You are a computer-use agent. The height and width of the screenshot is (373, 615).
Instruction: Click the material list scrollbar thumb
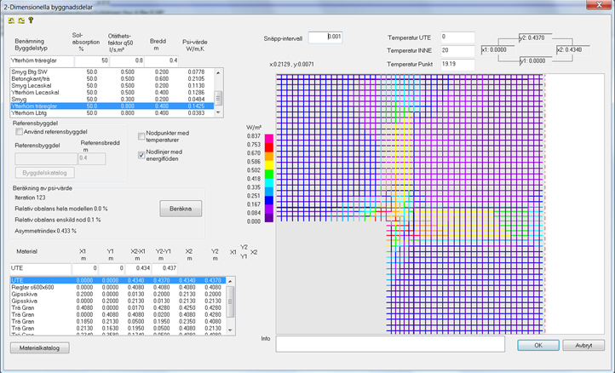[230, 301]
